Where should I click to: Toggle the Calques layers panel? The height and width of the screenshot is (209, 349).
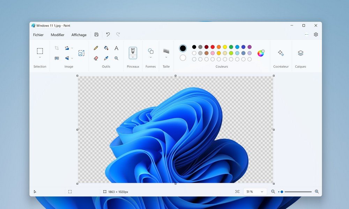point(300,53)
